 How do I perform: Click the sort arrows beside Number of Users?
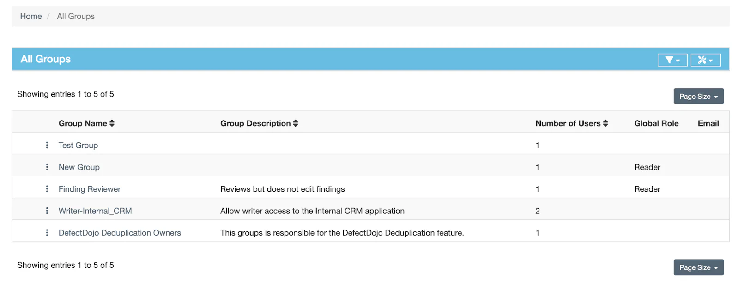[606, 123]
